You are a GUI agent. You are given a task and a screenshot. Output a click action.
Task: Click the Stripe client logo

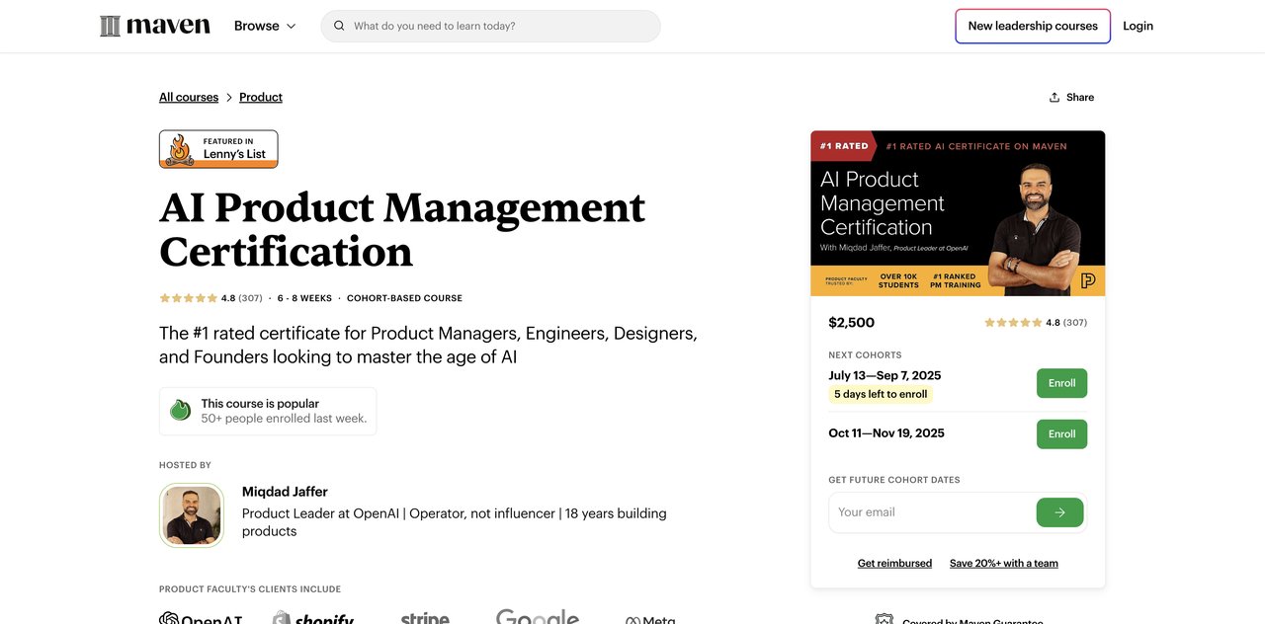425,618
